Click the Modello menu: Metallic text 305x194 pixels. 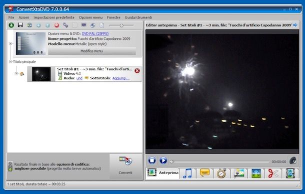pyautogui.click(x=77, y=44)
